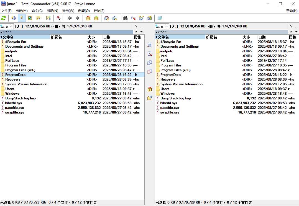Open the 显示(W) menu
Screen dimensions: 299x206
coord(68,11)
